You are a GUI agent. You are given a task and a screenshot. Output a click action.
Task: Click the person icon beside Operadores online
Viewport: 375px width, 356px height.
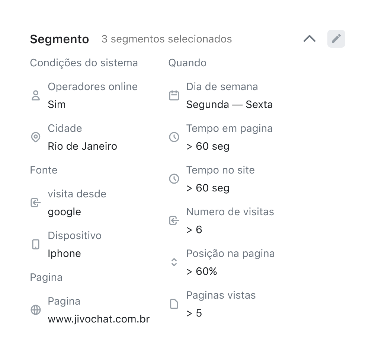(36, 95)
